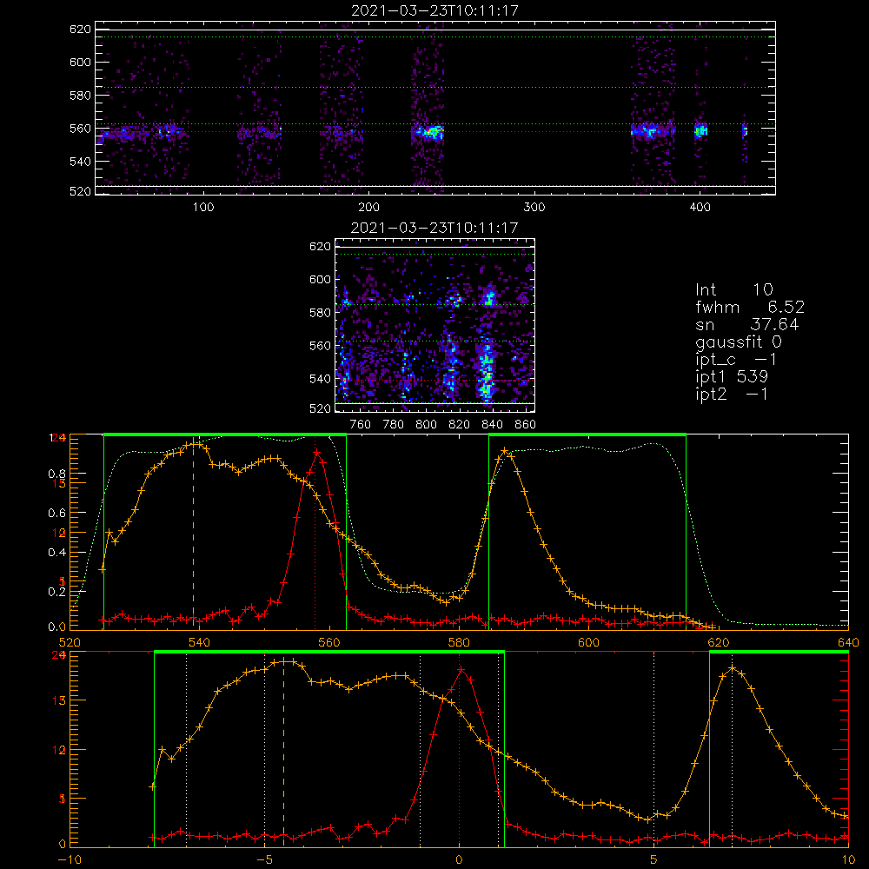Select the 'Int 10' readout line

click(x=733, y=289)
